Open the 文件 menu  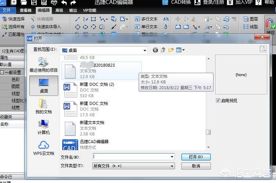pos(7,10)
